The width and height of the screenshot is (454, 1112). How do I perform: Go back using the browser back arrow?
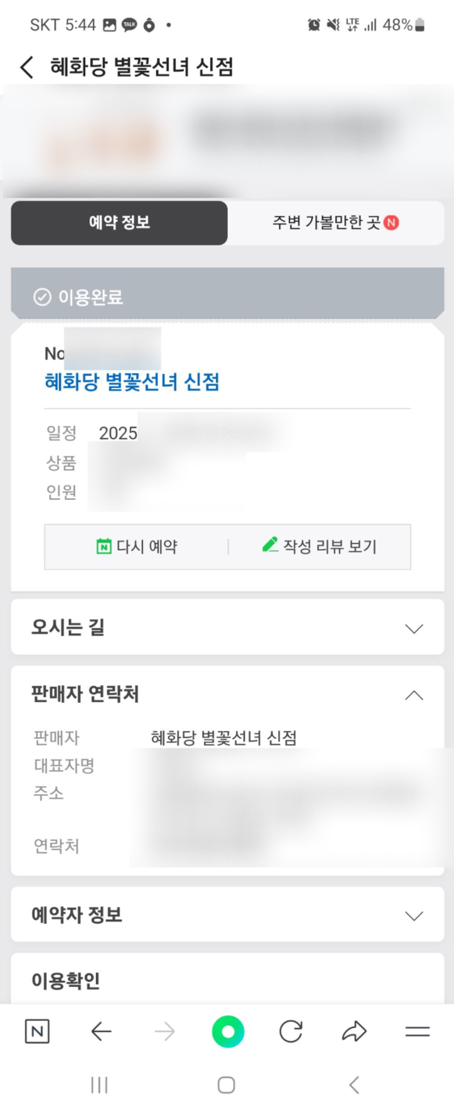(x=101, y=1031)
